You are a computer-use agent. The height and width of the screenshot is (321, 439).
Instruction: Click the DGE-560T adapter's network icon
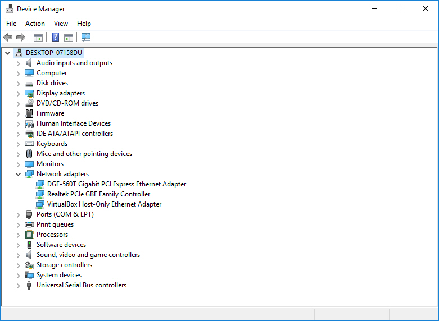(40, 184)
